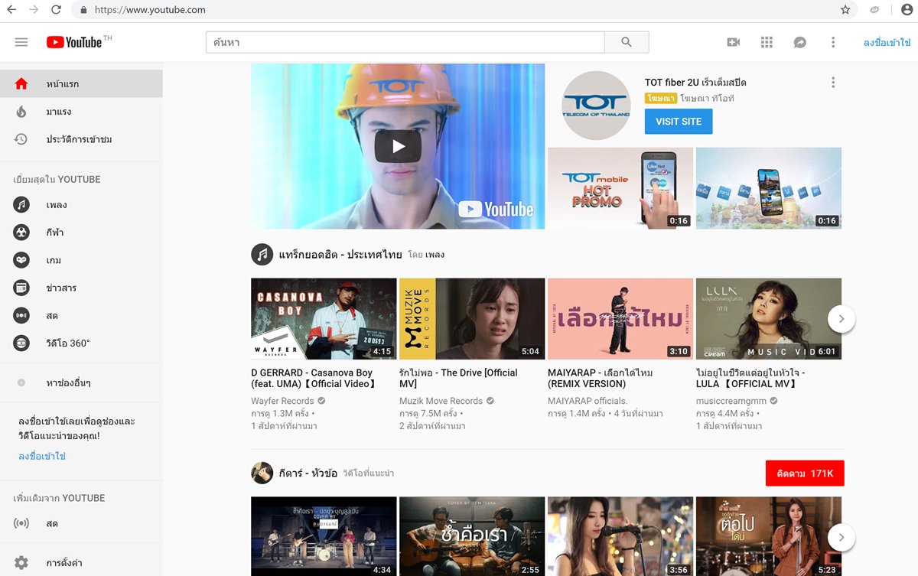Viewport: 918px width, 576px height.
Task: Click the search magnifier button
Action: [x=627, y=42]
